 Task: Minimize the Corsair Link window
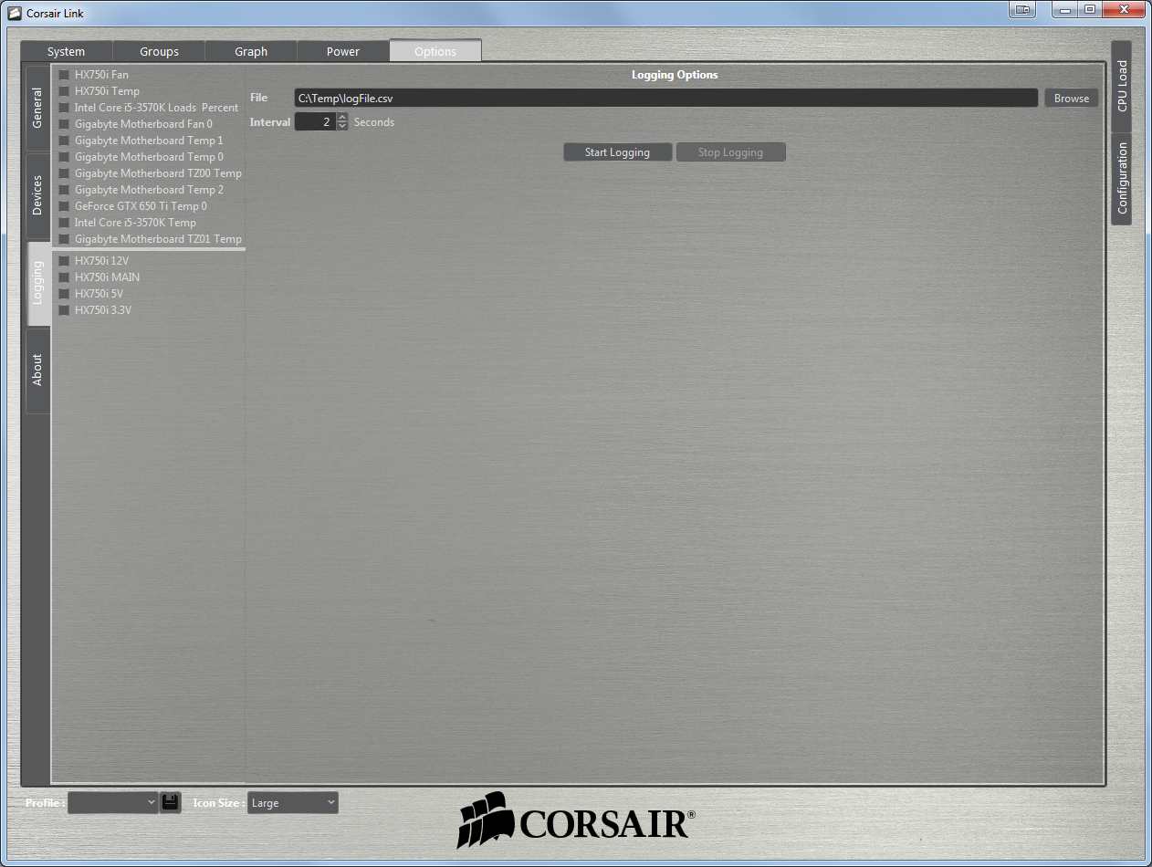tap(1064, 10)
